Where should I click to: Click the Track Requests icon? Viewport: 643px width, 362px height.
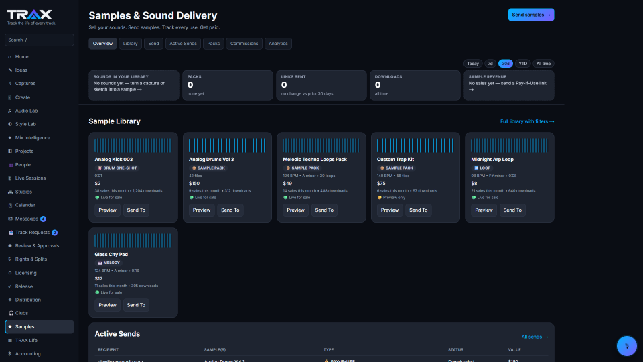[11, 233]
